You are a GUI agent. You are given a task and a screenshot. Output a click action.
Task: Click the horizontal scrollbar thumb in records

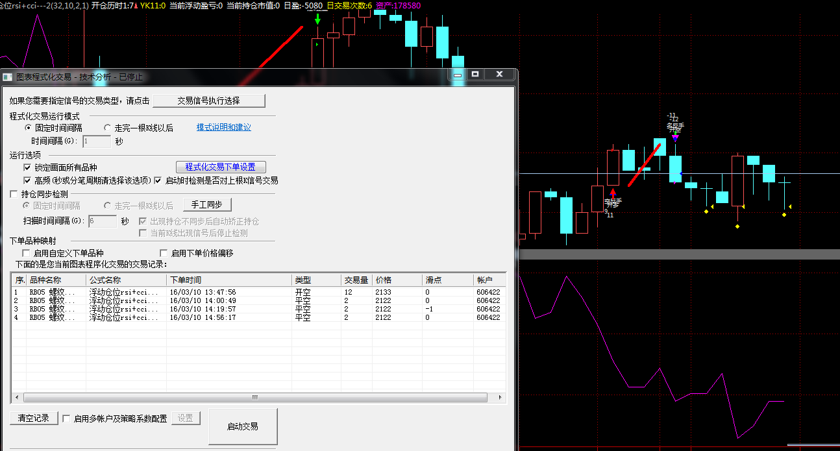[255, 397]
